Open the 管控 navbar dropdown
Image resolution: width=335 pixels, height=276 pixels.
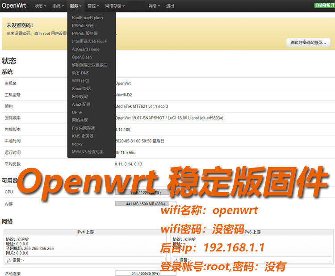[x=93, y=6]
